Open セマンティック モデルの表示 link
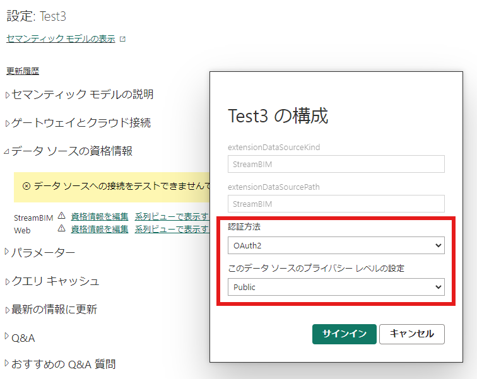477x379 pixels. pos(61,38)
